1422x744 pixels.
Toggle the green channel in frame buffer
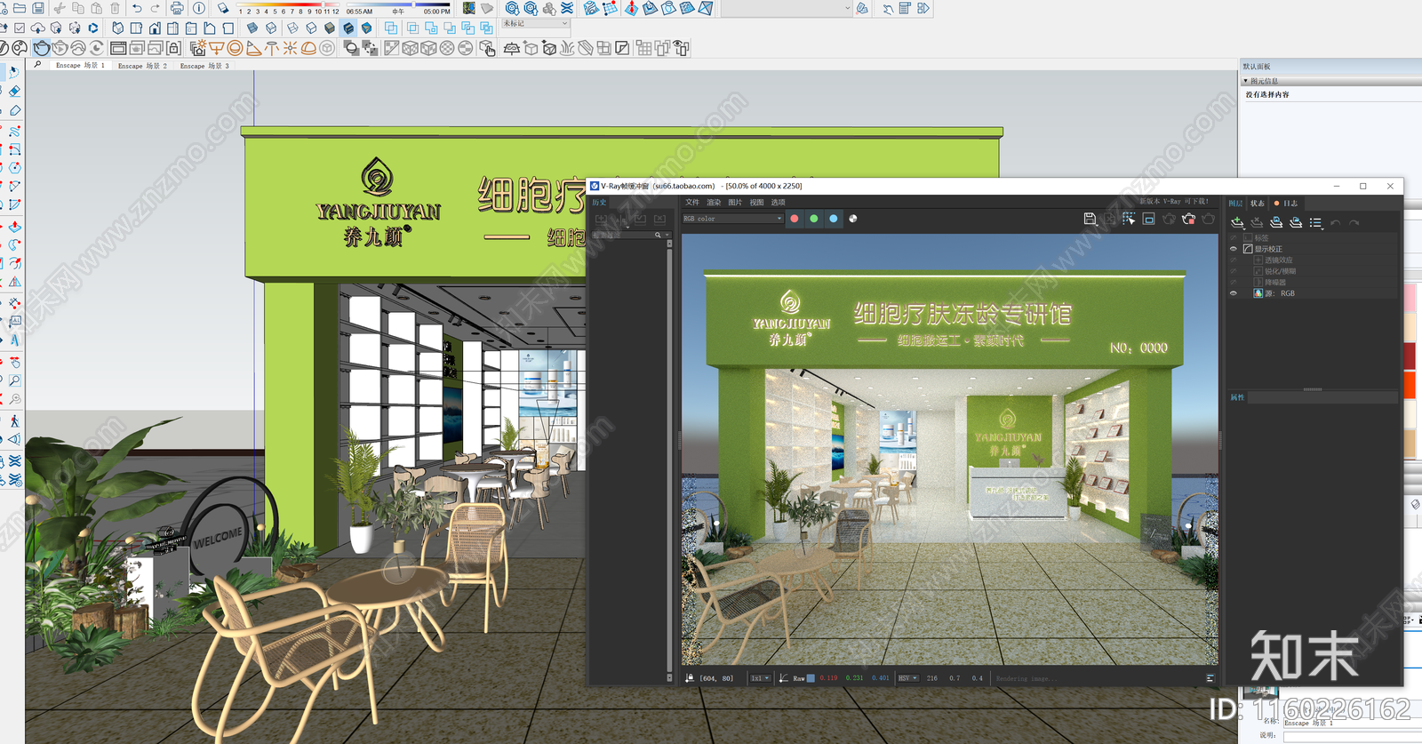tap(814, 218)
